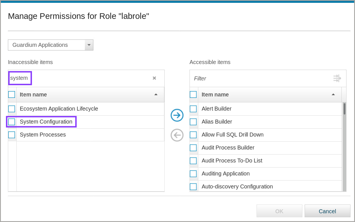
Task: Check Auto-discovery Configuration checkbox
Action: 193,187
